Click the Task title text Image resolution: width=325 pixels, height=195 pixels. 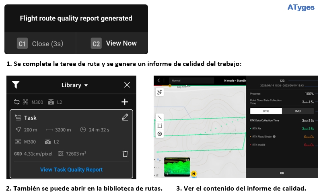[x=30, y=118]
